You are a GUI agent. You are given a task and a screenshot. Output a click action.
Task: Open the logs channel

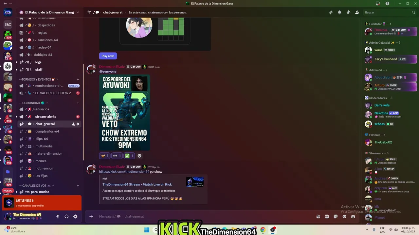[49, 62]
